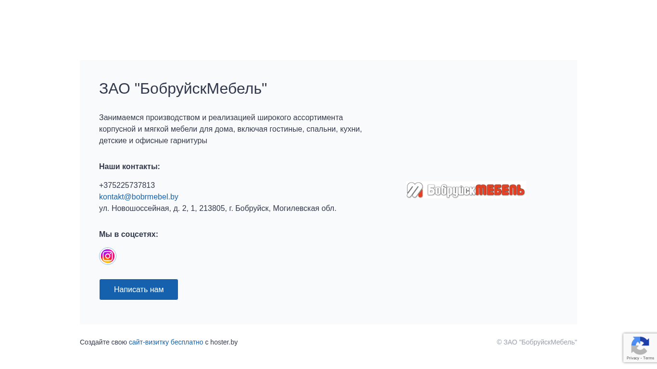Click the ЗАО "БобруйскМебель" page heading
The image size is (657, 369).
(183, 89)
